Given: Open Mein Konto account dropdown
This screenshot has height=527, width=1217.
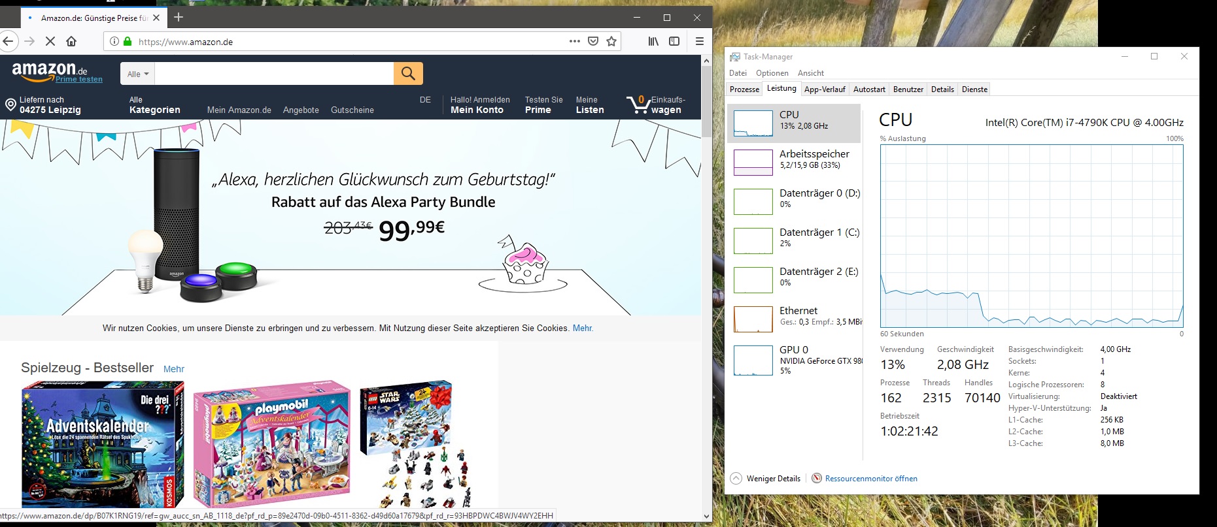Looking at the screenshot, I should pos(480,105).
